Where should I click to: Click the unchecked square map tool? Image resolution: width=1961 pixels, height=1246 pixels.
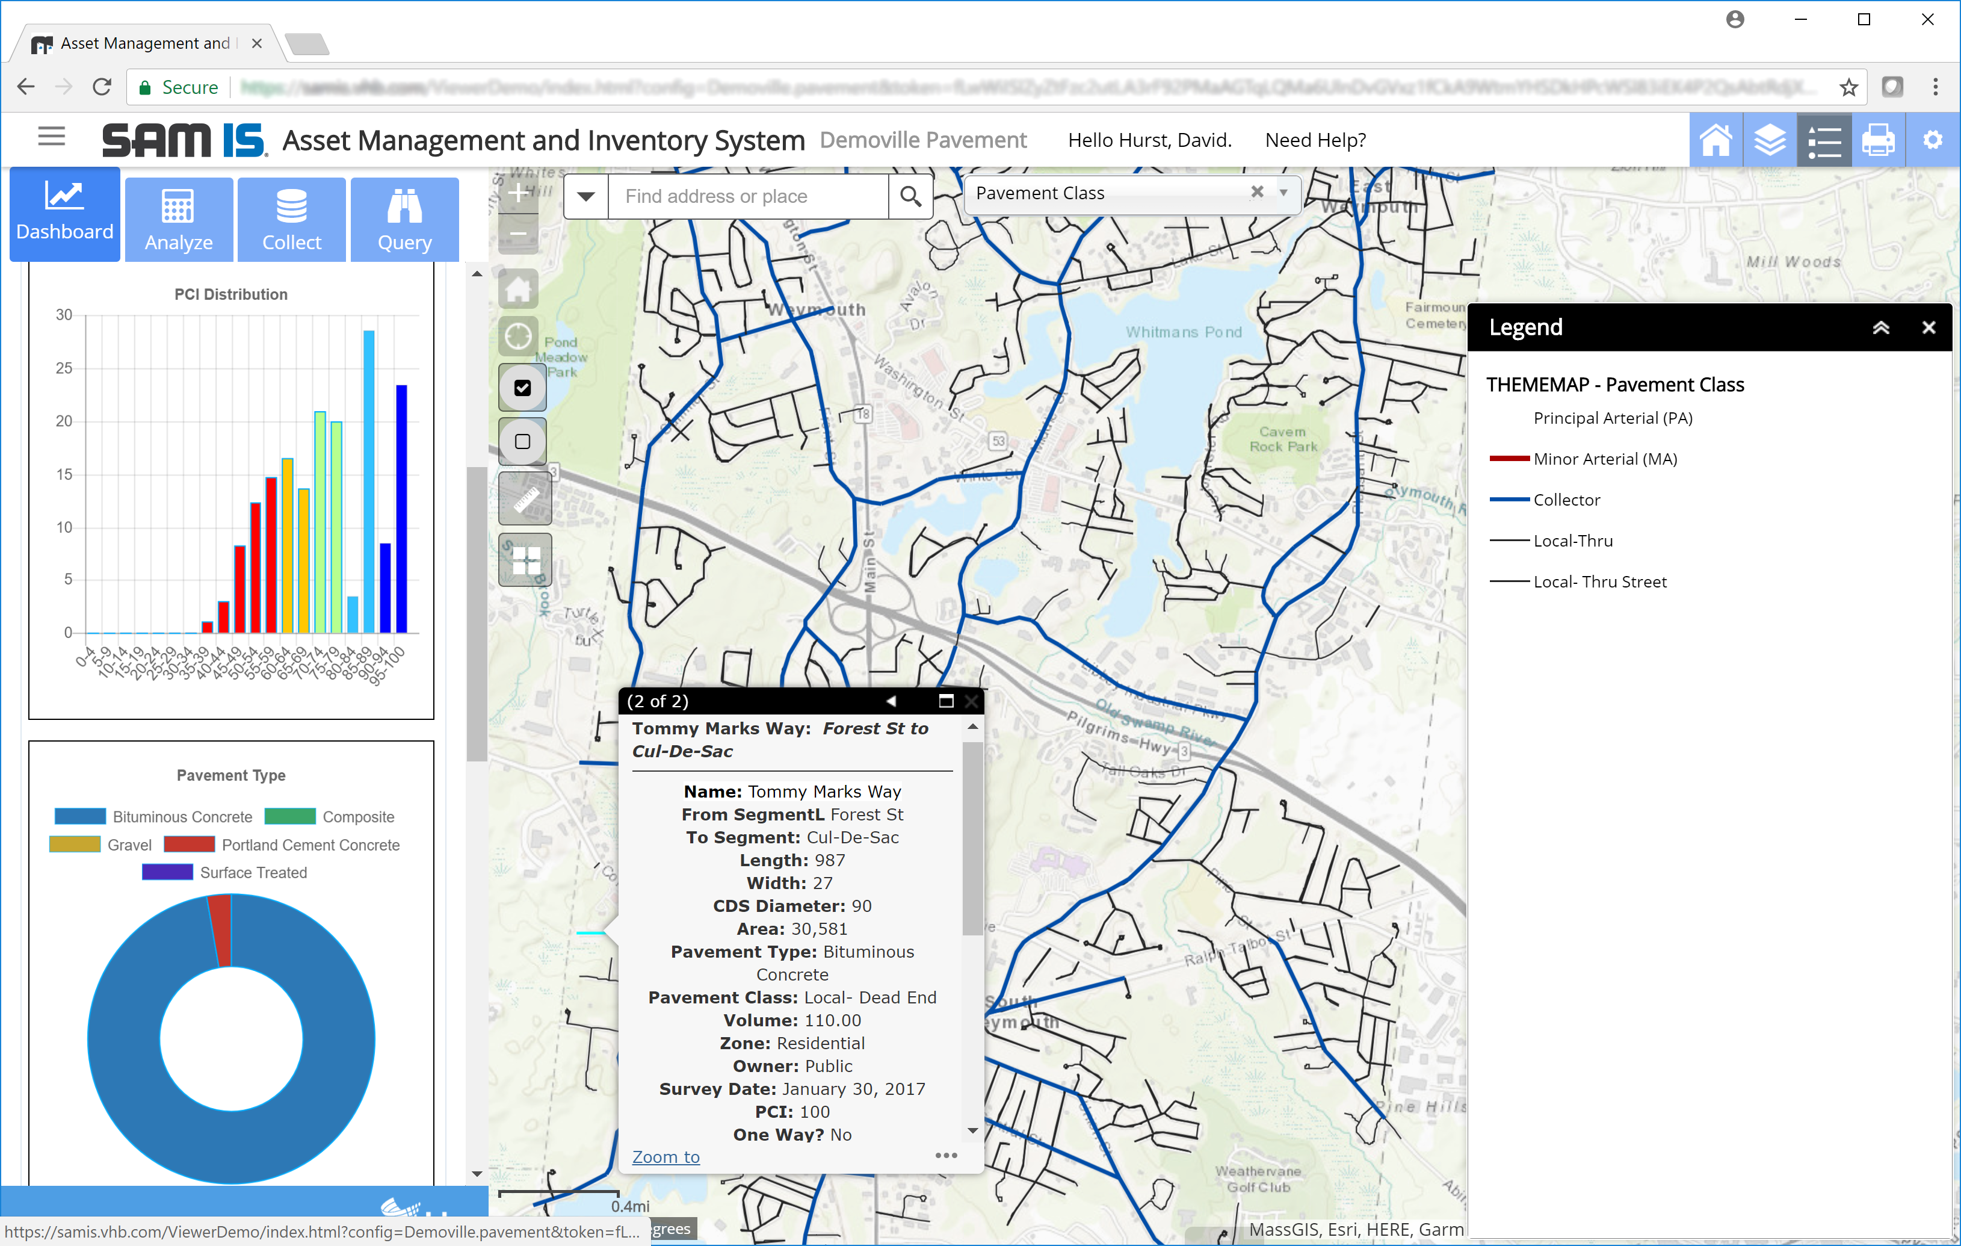523,442
